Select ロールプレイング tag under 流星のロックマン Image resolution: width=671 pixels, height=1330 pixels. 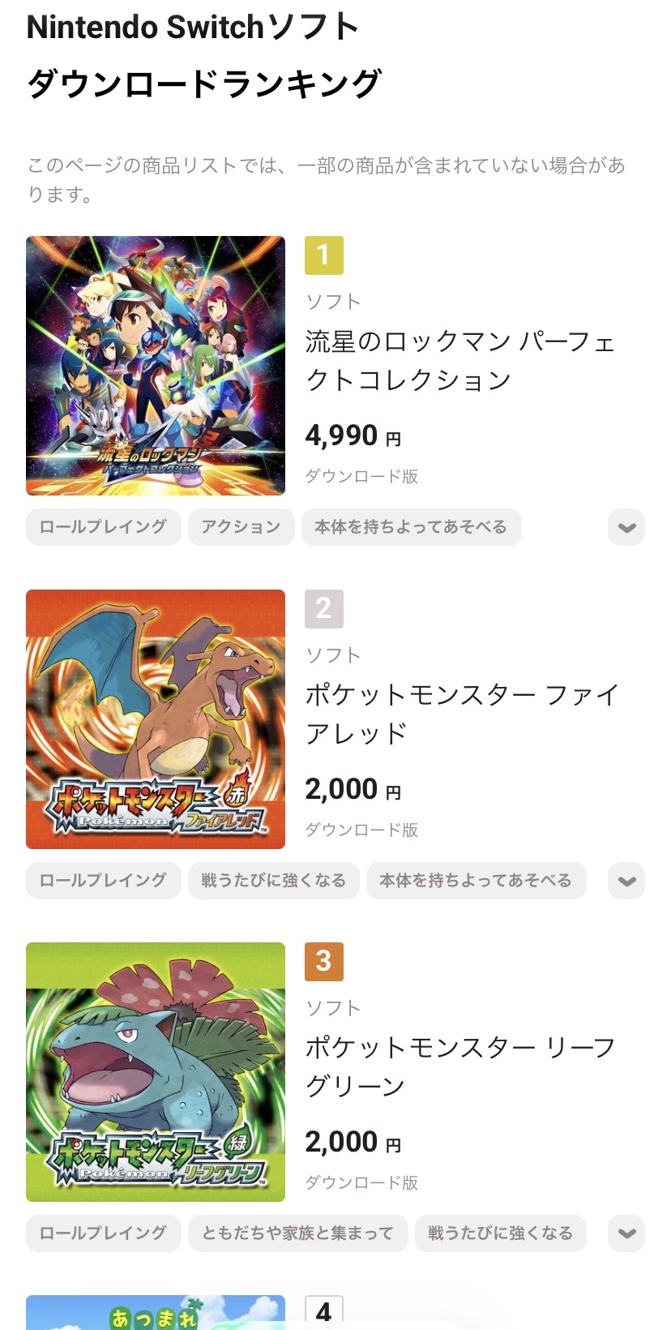[103, 527]
